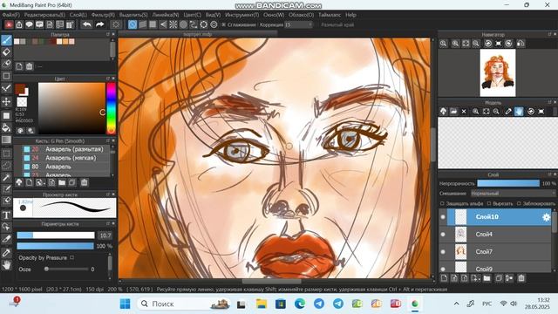Viewport: 558px width, 314px height.
Task: Check the Заблокировать option
Action: coord(519,203)
